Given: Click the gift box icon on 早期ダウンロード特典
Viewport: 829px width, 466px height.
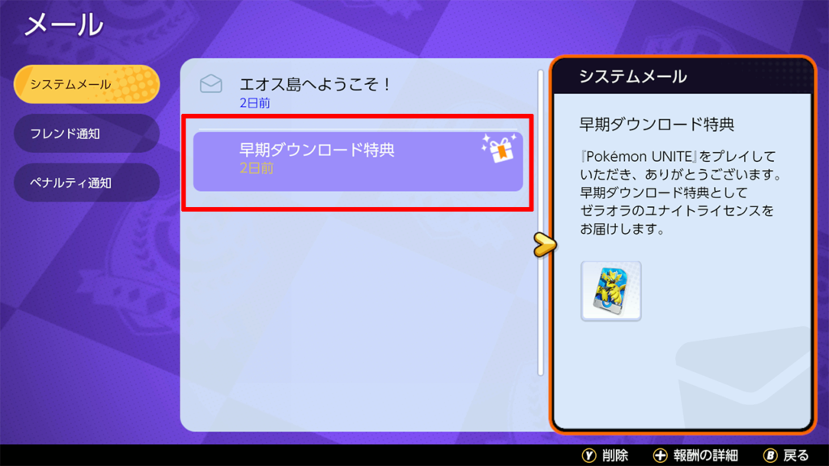Looking at the screenshot, I should pyautogui.click(x=499, y=149).
